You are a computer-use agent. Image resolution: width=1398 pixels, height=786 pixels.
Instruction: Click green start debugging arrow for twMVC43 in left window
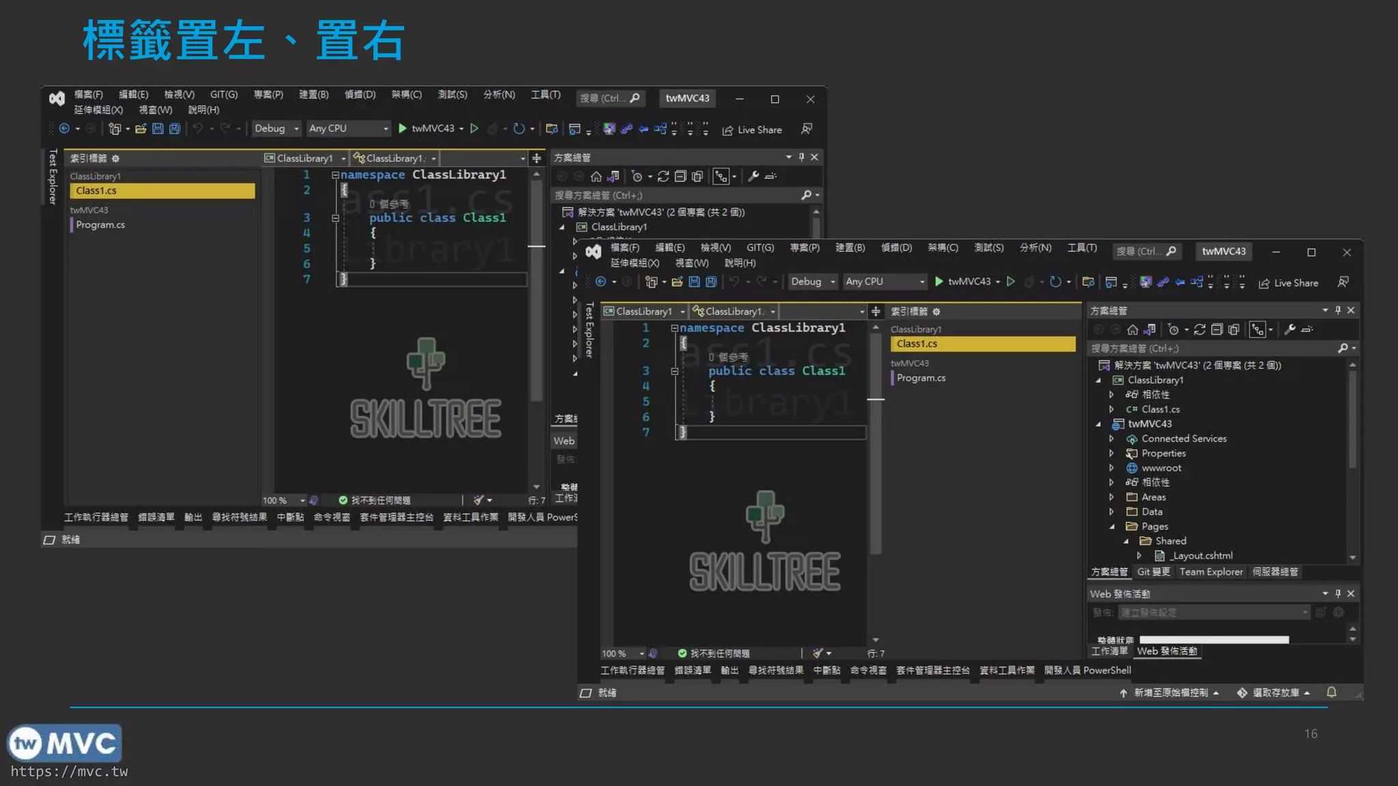click(403, 128)
